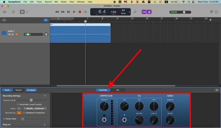
Task: Open the Share menu
Action: pos(64,2)
